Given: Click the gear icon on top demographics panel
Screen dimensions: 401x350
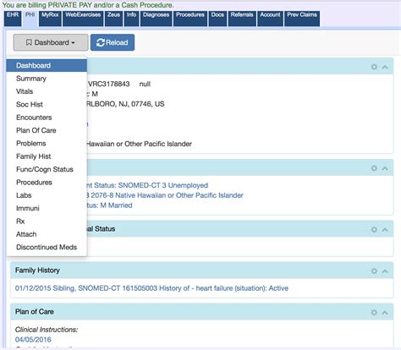Looking at the screenshot, I should click(x=374, y=67).
